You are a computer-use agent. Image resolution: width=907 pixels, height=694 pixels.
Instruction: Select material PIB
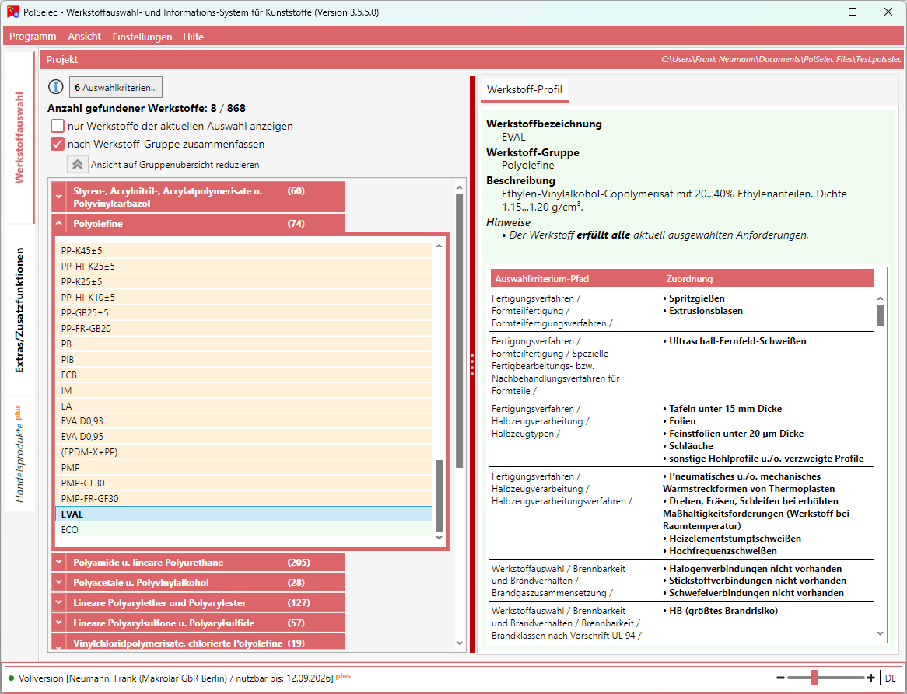tap(244, 359)
